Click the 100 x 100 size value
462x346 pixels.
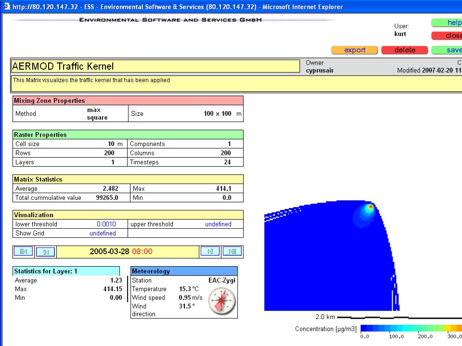click(x=218, y=114)
